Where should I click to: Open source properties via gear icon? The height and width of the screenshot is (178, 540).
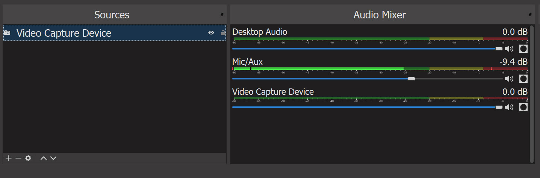(x=28, y=158)
